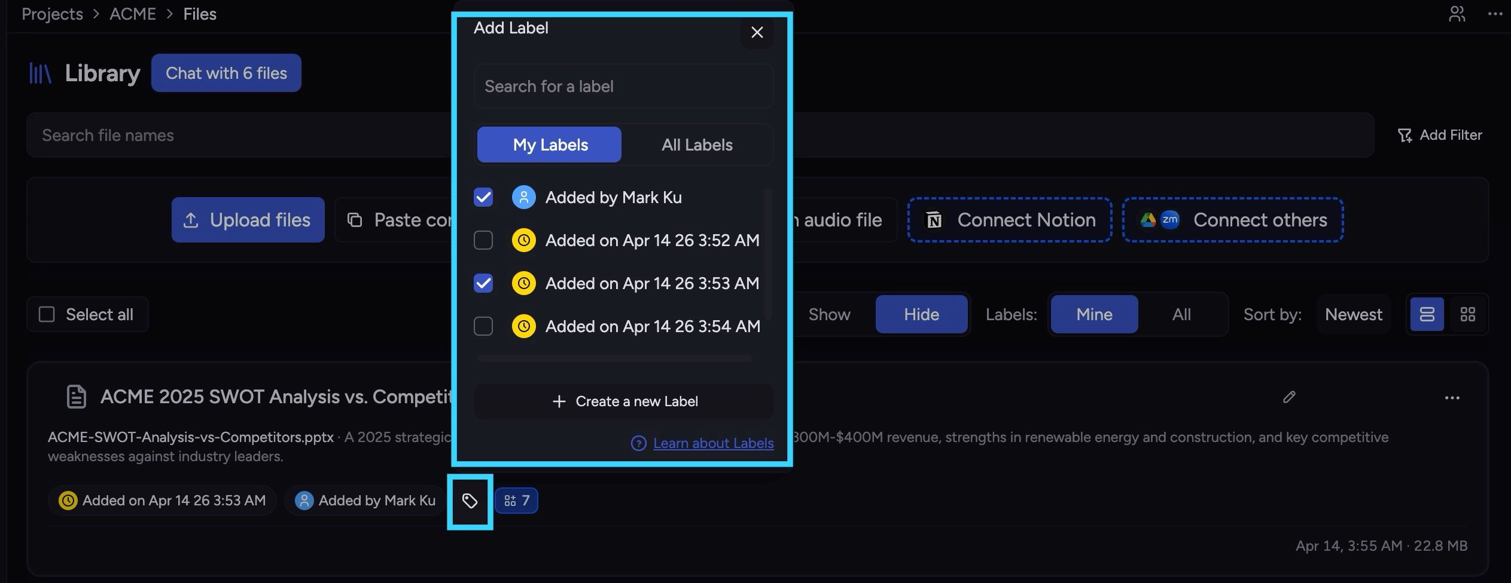This screenshot has width=1511, height=583.
Task: Open three-dot menu on SWOT file card
Action: [x=1452, y=398]
